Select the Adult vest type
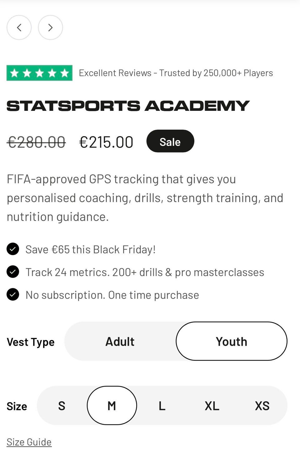 pos(120,341)
